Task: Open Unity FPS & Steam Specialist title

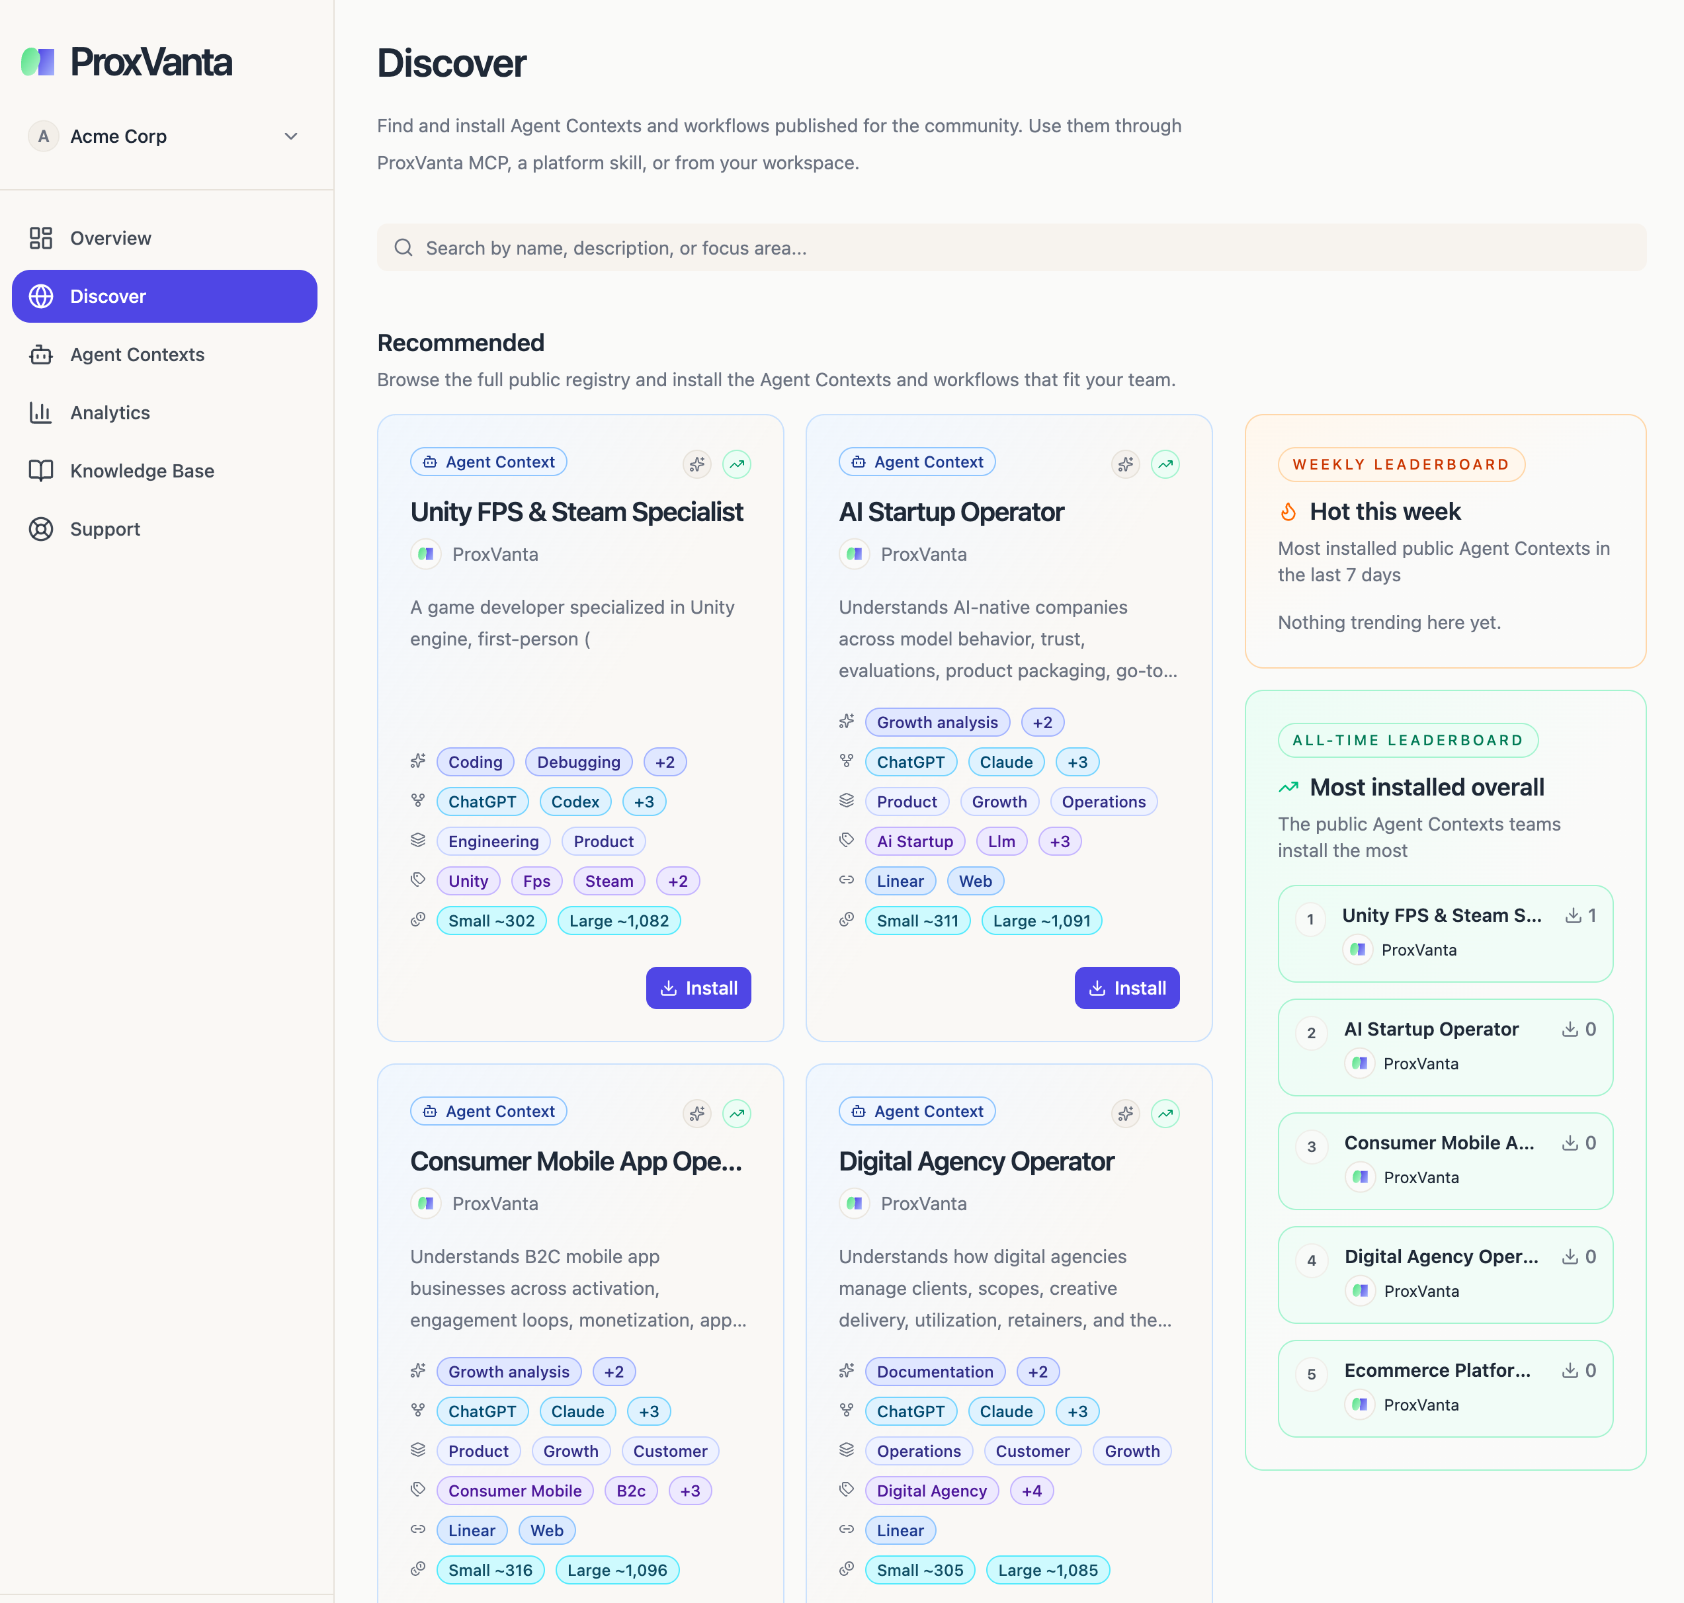Action: point(577,512)
